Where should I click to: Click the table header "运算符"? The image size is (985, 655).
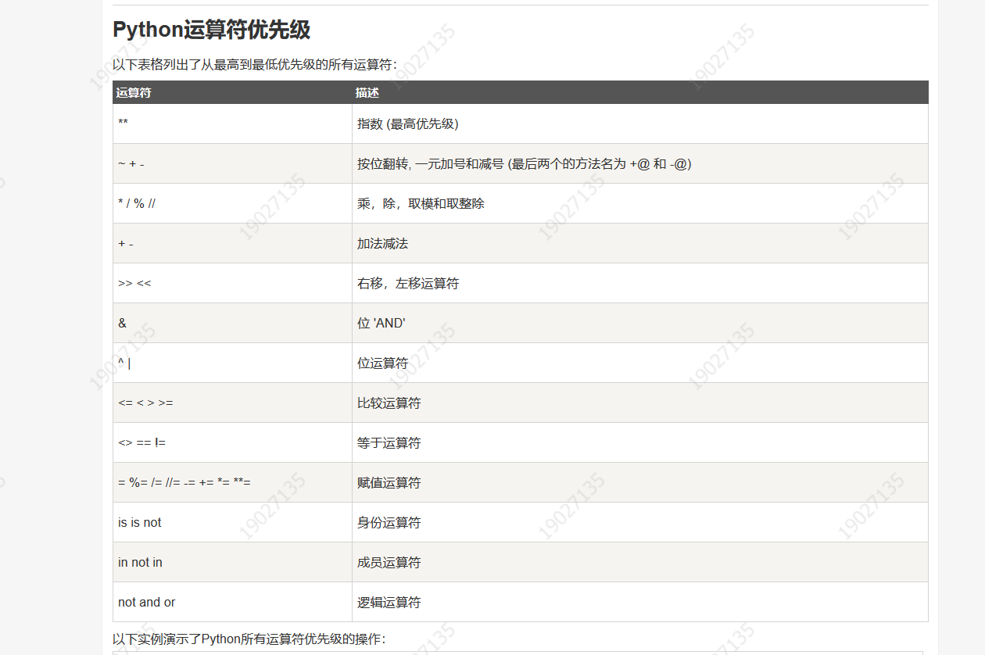tap(134, 92)
